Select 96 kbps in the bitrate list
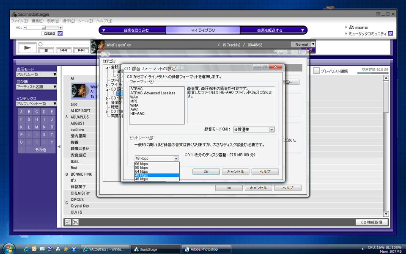Image resolution: width=406 pixels, height=254 pixels. click(157, 164)
